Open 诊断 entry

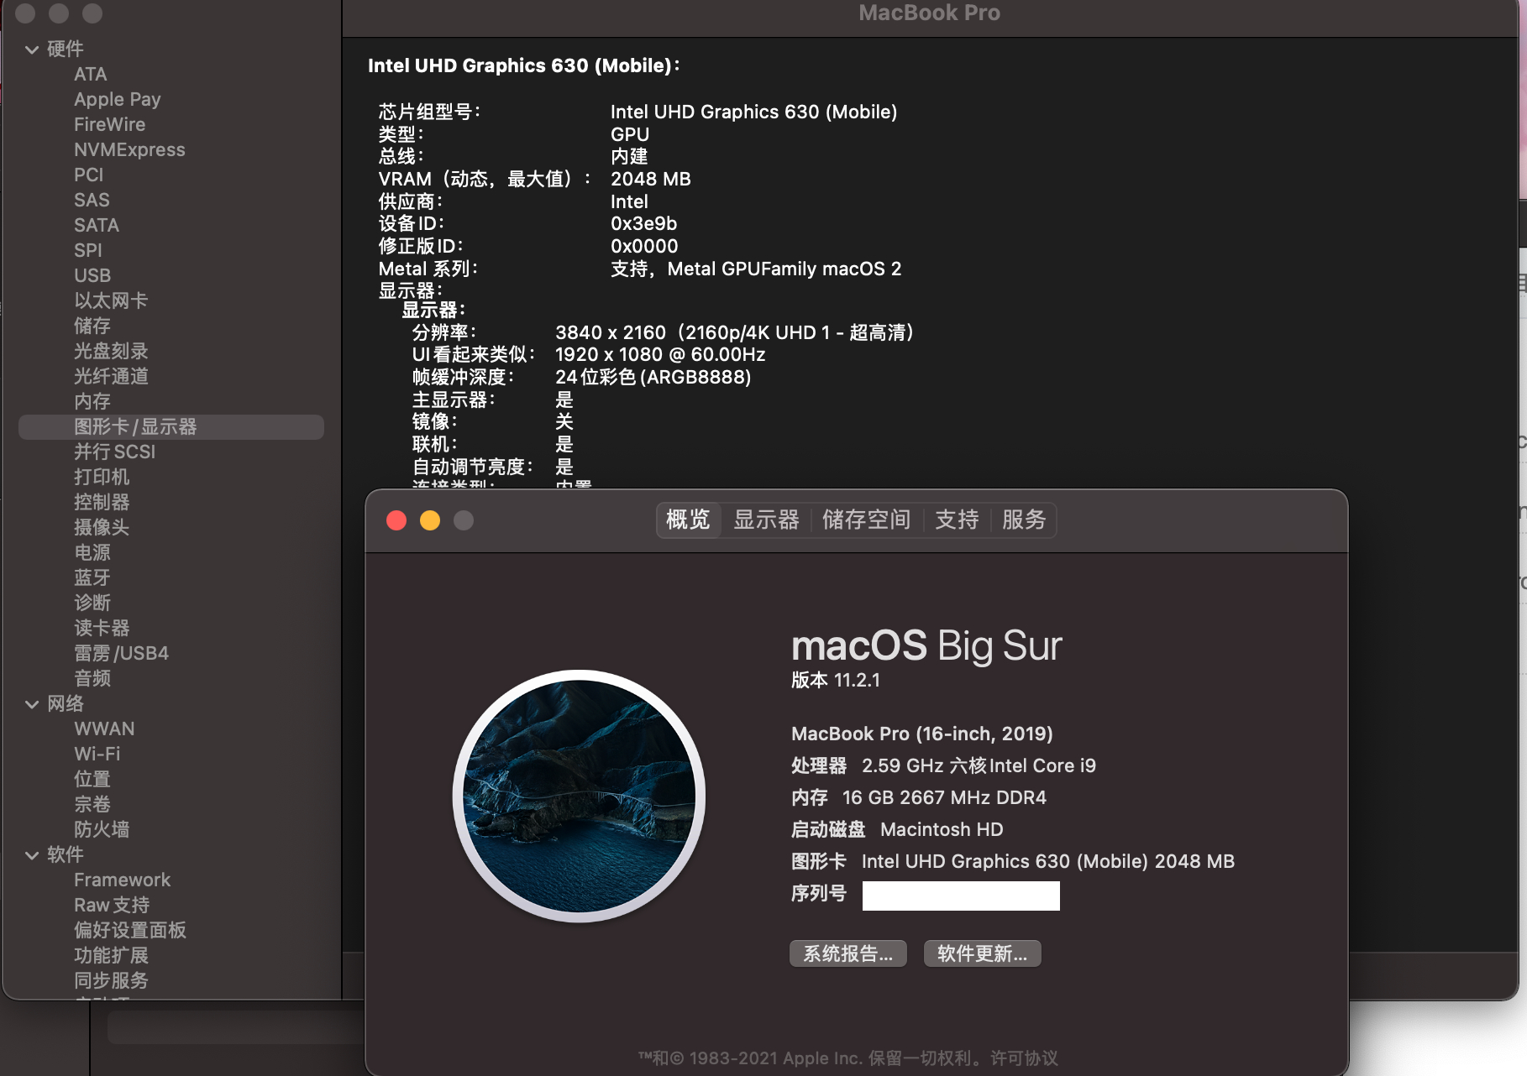[92, 603]
